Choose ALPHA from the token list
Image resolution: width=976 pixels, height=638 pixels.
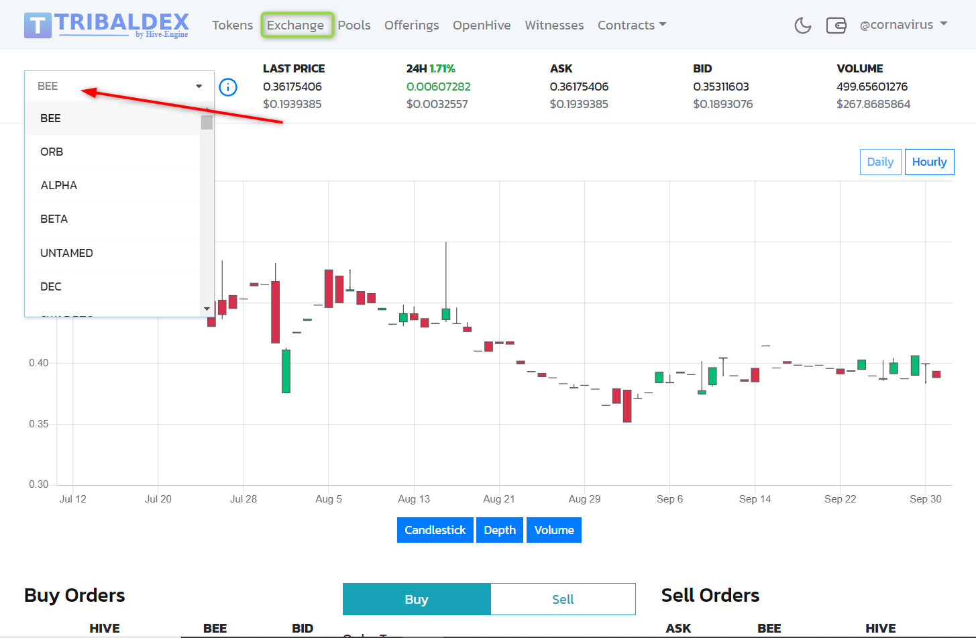[x=113, y=185]
